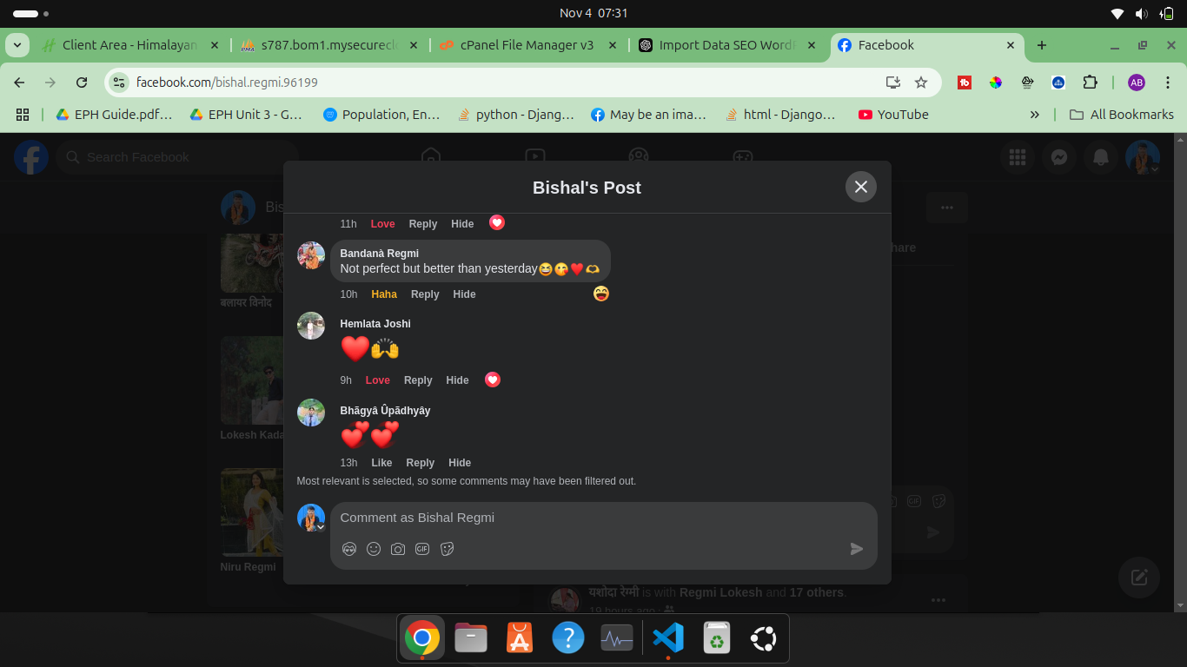
Task: Reply to Bandana Regmi's comment
Action: click(425, 294)
